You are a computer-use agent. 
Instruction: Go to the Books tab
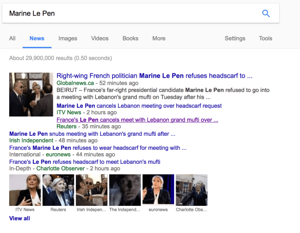point(130,39)
